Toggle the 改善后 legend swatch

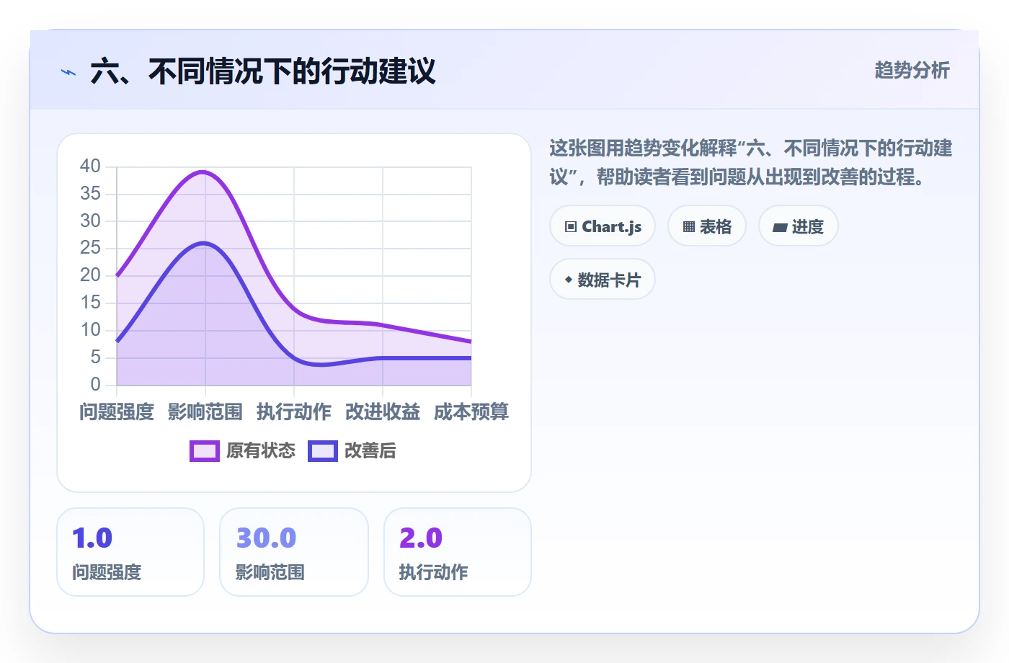(323, 451)
